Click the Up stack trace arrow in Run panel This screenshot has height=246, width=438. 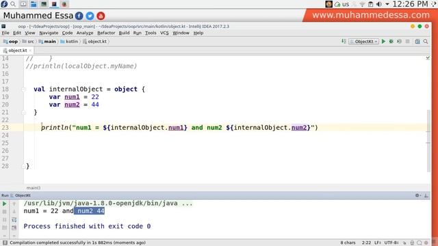coord(14,204)
